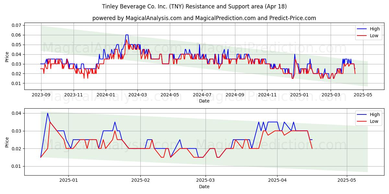Click 'High' in the bottom chart legend
Image resolution: width=389 pixels, height=194 pixels.
(x=375, y=114)
